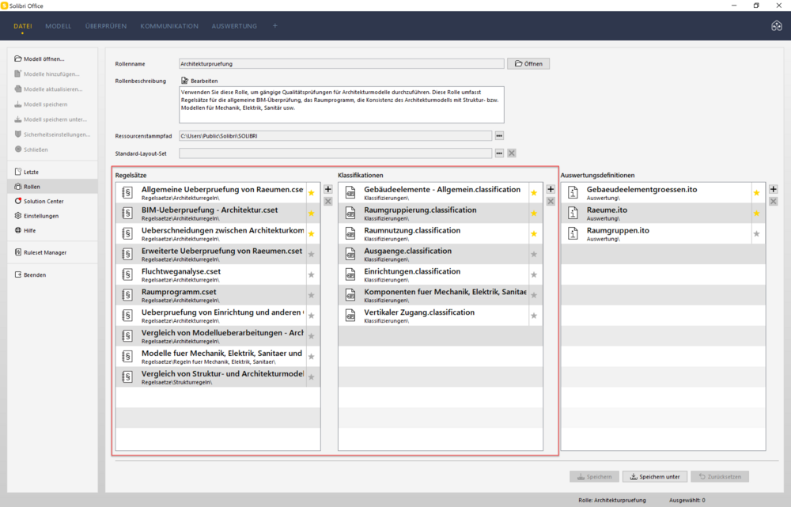Remove an Auswertungsdefinition with X button
The height and width of the screenshot is (507, 791).
774,201
